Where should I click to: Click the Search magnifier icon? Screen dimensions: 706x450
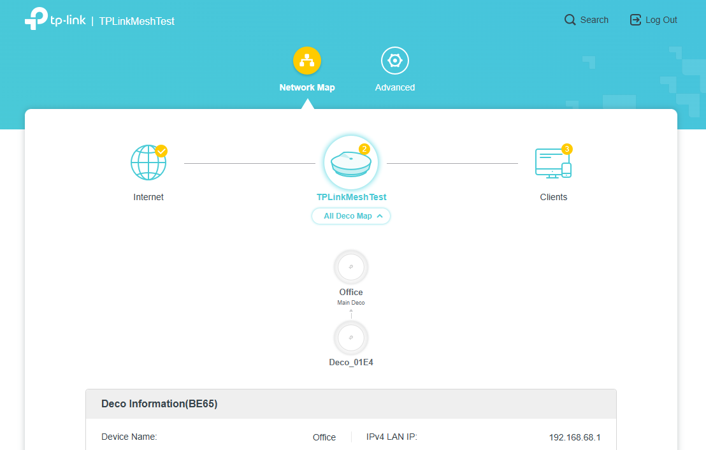tap(570, 20)
